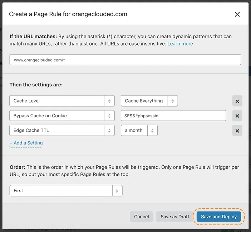This screenshot has width=251, height=232.
Task: Hit the Save and Deploy button
Action: tap(219, 217)
